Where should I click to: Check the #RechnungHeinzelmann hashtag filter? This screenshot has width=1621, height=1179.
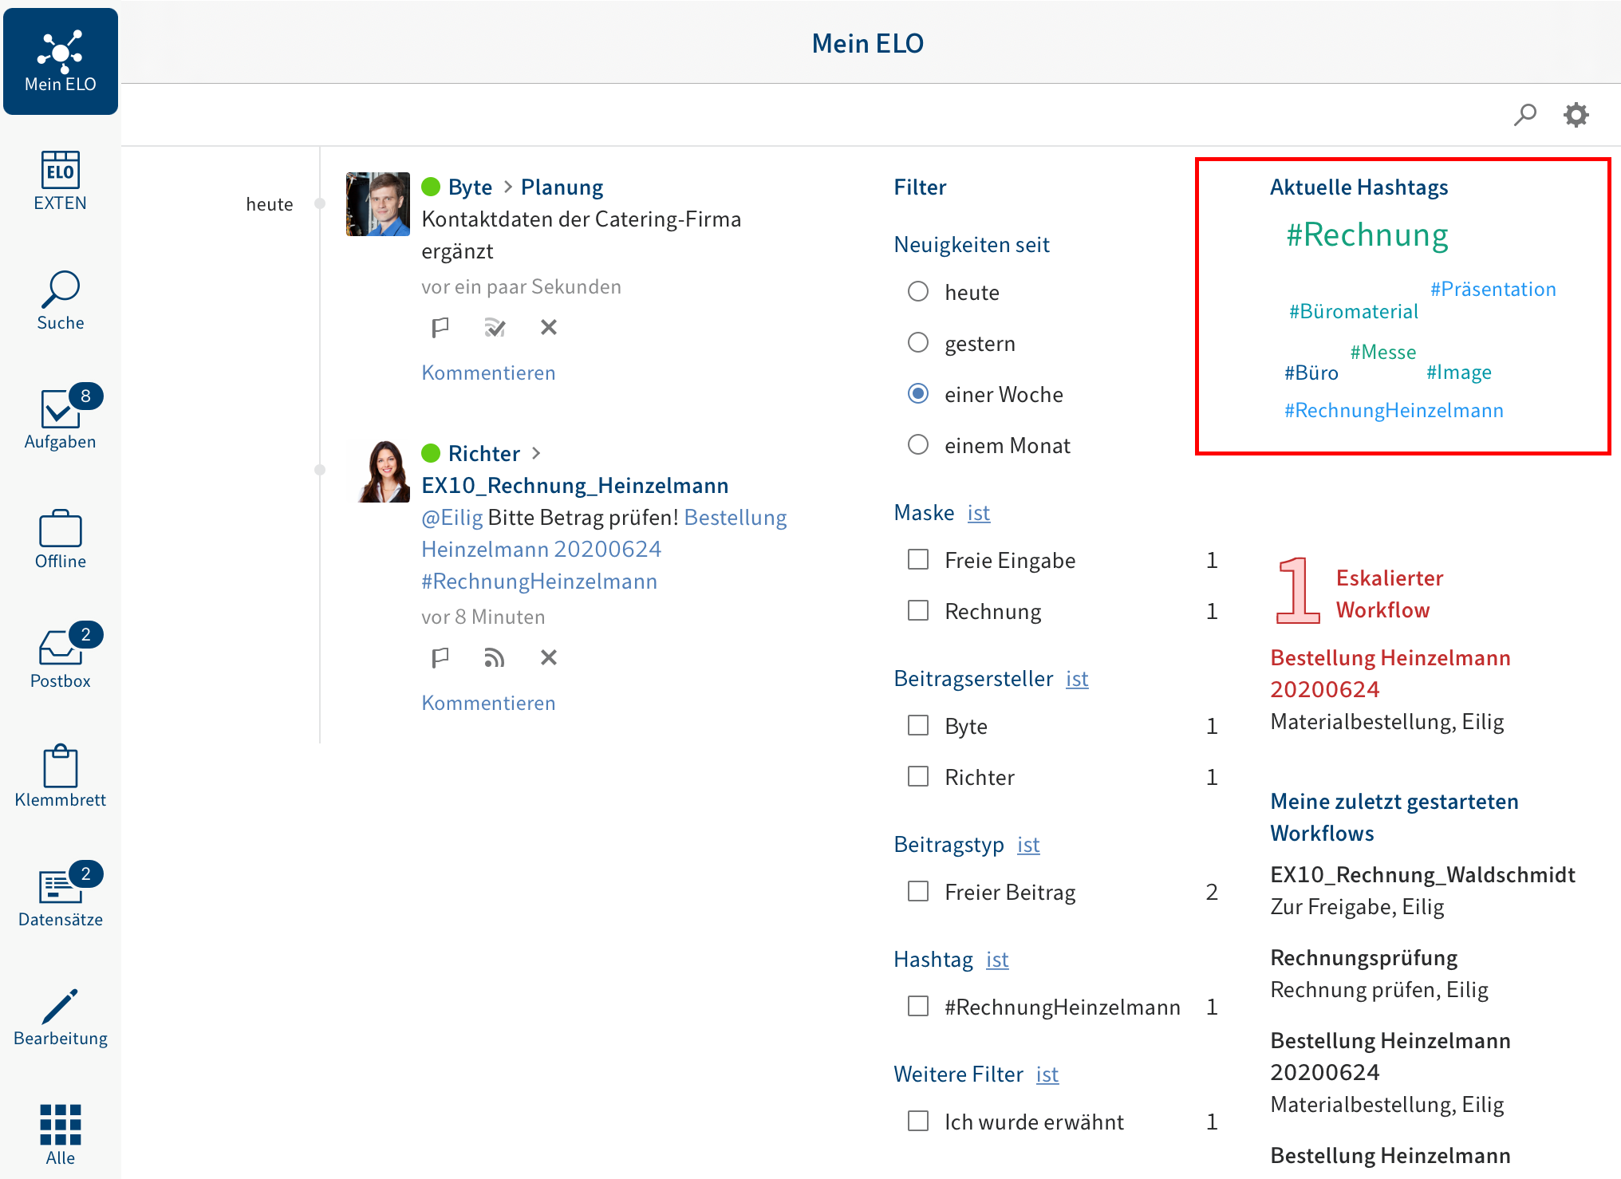coord(918,1007)
